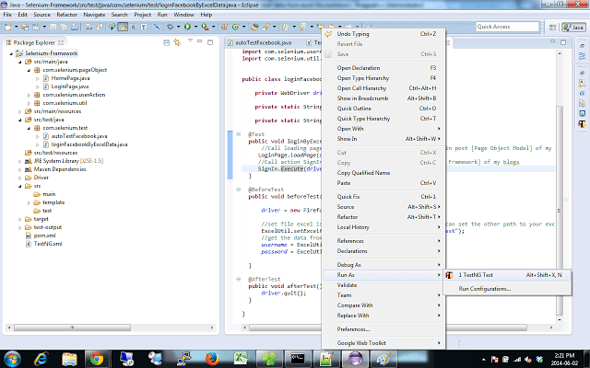Image resolution: width=590 pixels, height=368 pixels.
Task: Click the Paint palette taskbar icon
Action: point(383,359)
